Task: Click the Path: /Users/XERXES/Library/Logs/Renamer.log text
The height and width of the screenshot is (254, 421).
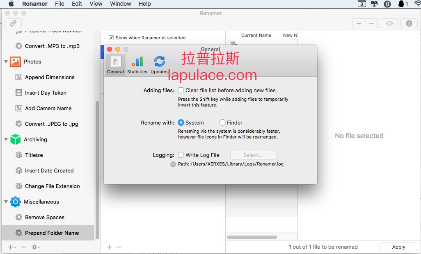Action: pyautogui.click(x=231, y=164)
